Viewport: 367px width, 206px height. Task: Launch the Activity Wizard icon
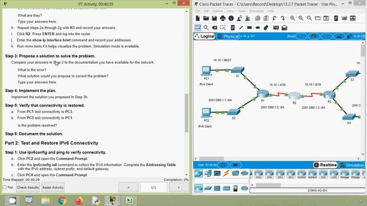point(240,18)
